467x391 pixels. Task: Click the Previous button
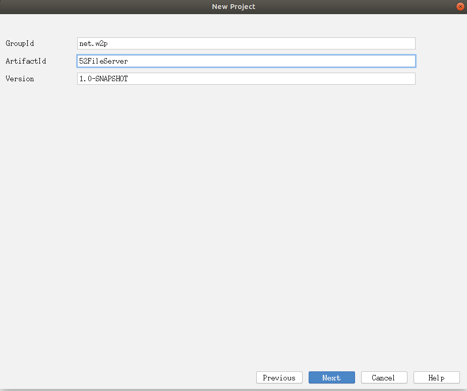(x=279, y=377)
